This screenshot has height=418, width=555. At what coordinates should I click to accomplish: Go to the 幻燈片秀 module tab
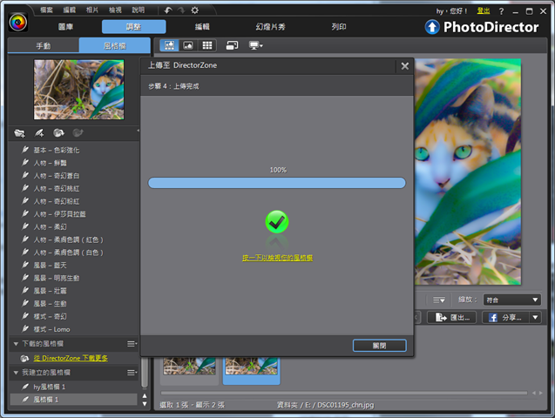[270, 27]
